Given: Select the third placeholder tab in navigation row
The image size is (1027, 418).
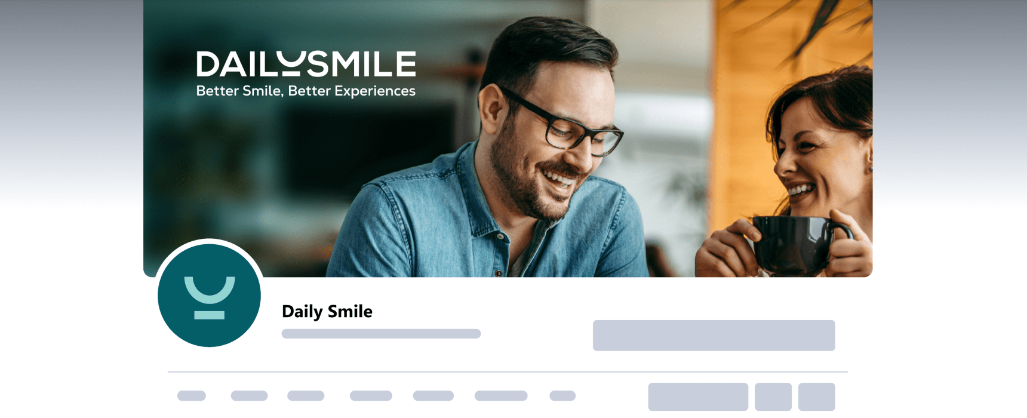Looking at the screenshot, I should (x=306, y=395).
